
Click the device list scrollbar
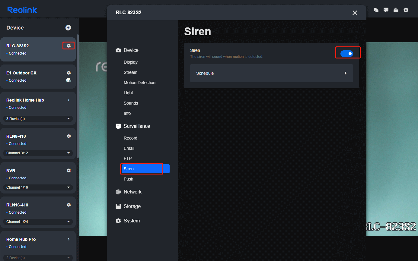(x=78, y=96)
